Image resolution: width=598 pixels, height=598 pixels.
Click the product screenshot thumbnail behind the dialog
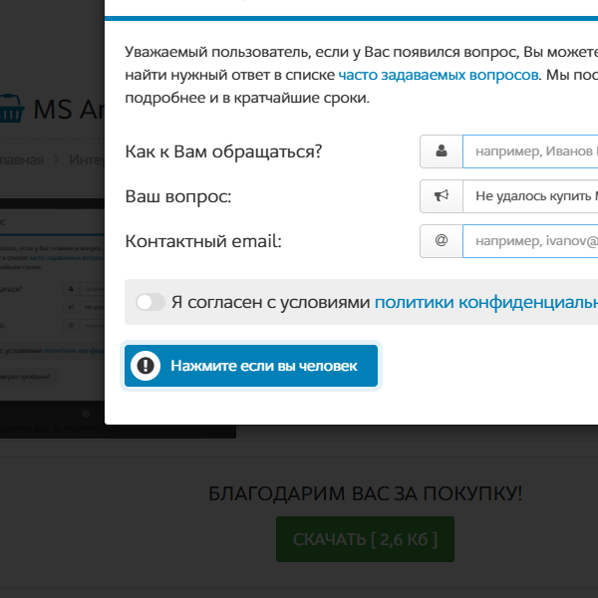52,309
